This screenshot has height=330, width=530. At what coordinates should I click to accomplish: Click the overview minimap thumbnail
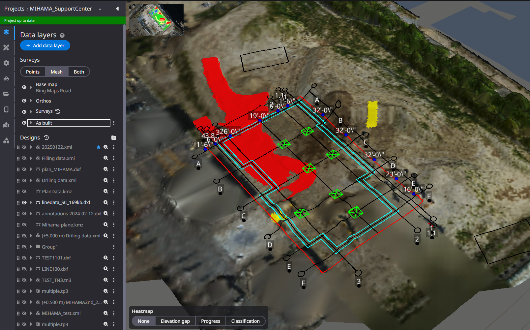click(x=156, y=19)
